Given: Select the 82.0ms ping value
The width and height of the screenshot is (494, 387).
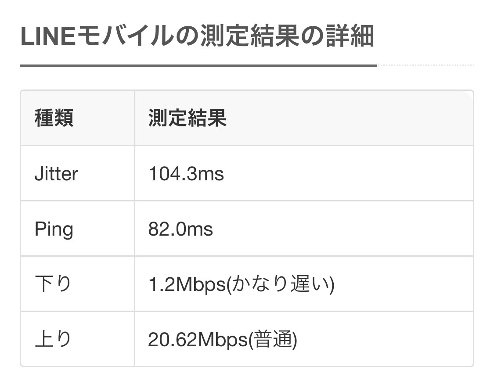Looking at the screenshot, I should pyautogui.click(x=180, y=229).
